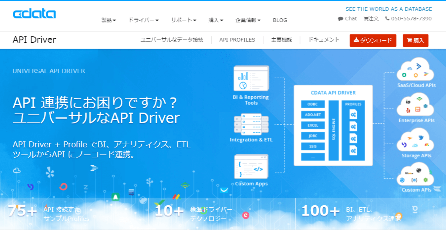Click the JDBC box in the driver diagram
This screenshot has width=446, height=248.
[x=312, y=136]
